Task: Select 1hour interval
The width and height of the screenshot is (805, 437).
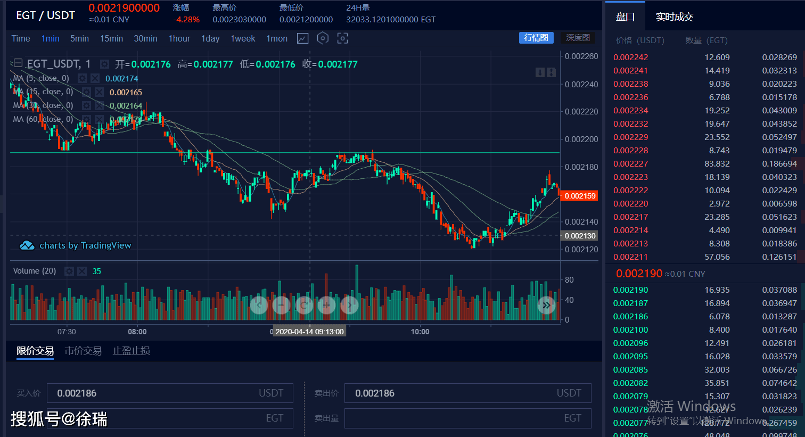Action: click(x=179, y=38)
